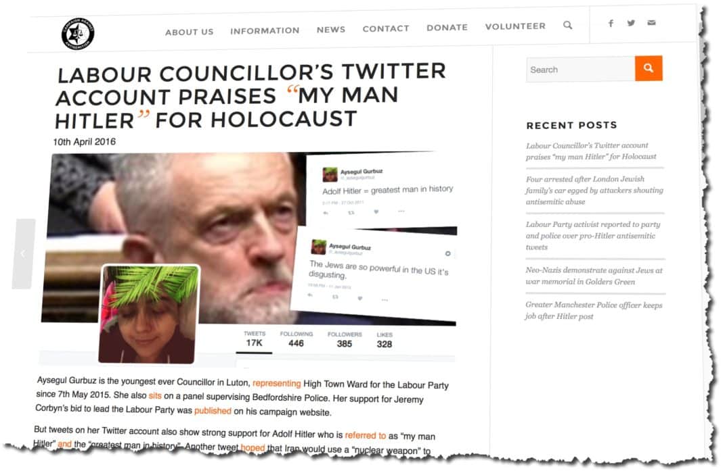Visit the Facebook page via header icon
Screen dimensions: 723x473
pos(611,24)
